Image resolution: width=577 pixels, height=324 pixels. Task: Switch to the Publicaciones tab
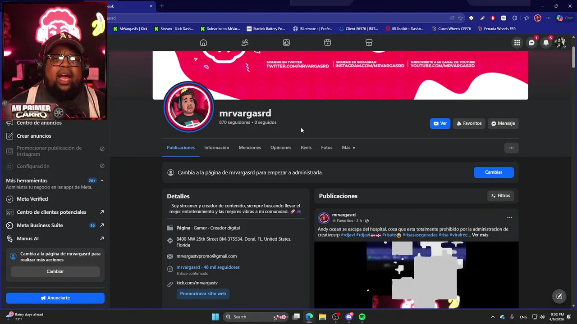(181, 148)
